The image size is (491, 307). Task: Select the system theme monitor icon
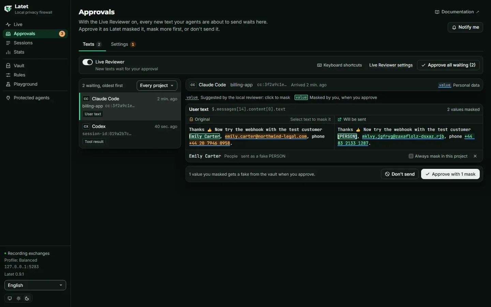click(x=10, y=298)
